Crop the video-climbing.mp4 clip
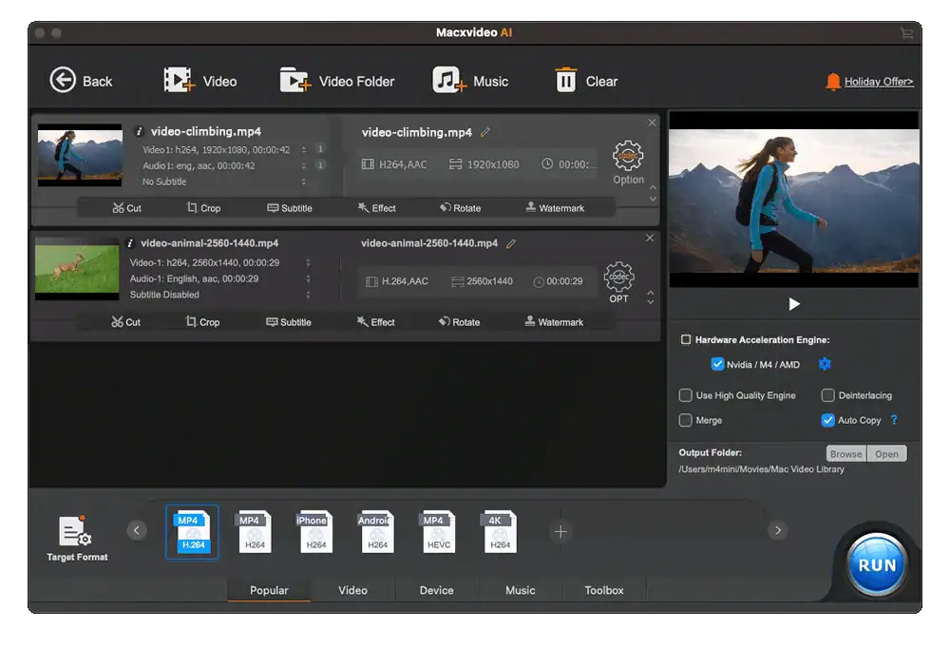Viewport: 950px width, 648px height. click(x=203, y=208)
